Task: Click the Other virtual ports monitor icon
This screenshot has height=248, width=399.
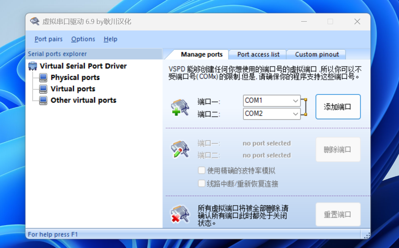Action: pyautogui.click(x=43, y=100)
